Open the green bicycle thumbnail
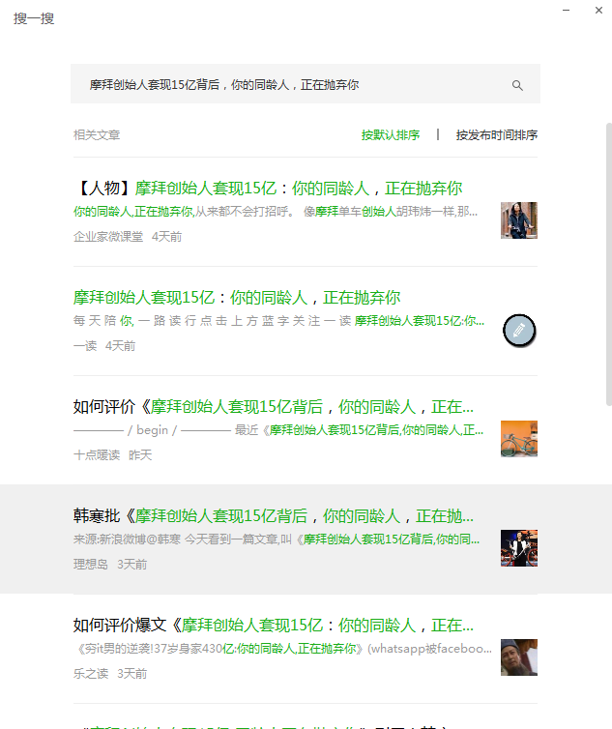Image resolution: width=612 pixels, height=729 pixels. (519, 439)
